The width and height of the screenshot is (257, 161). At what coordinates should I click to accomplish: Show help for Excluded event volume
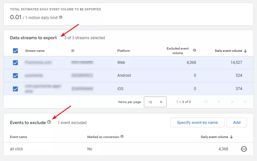[x=194, y=50]
